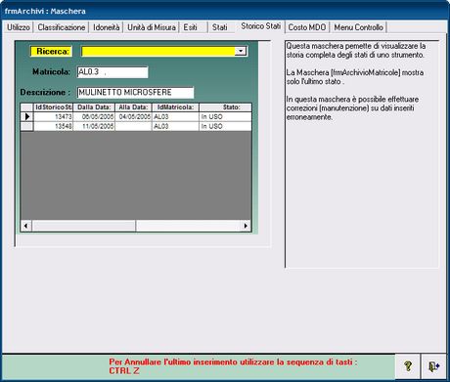Click the Stato column header
450x382 pixels.
225,107
